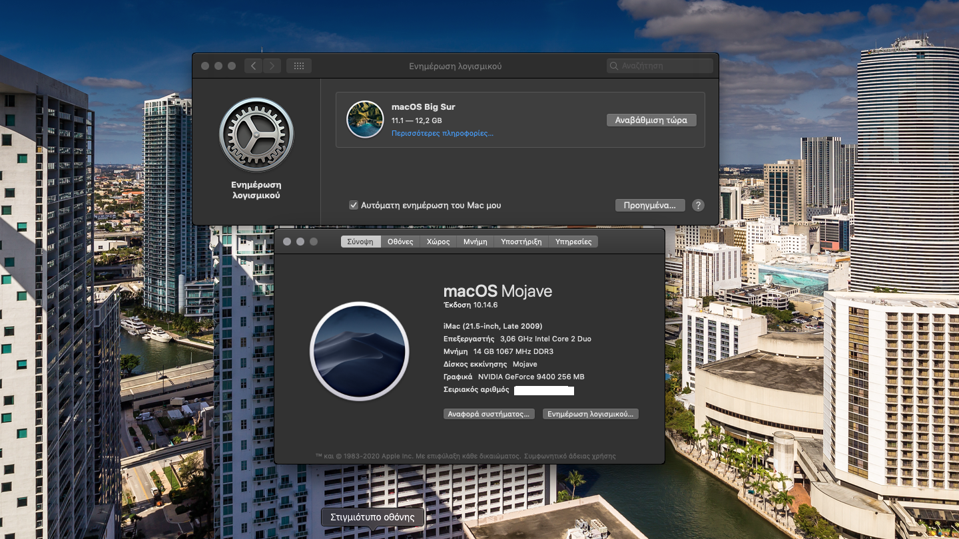Screen dimensions: 959x539
Task: Minimize the Software Update window
Action: point(218,66)
